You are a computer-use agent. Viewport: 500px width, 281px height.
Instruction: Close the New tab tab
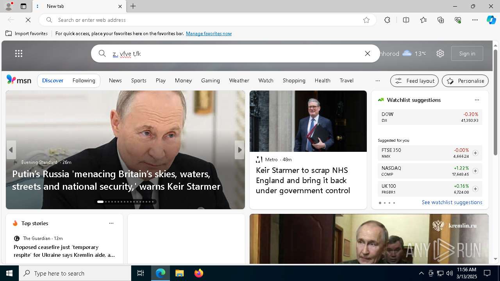click(x=120, y=6)
